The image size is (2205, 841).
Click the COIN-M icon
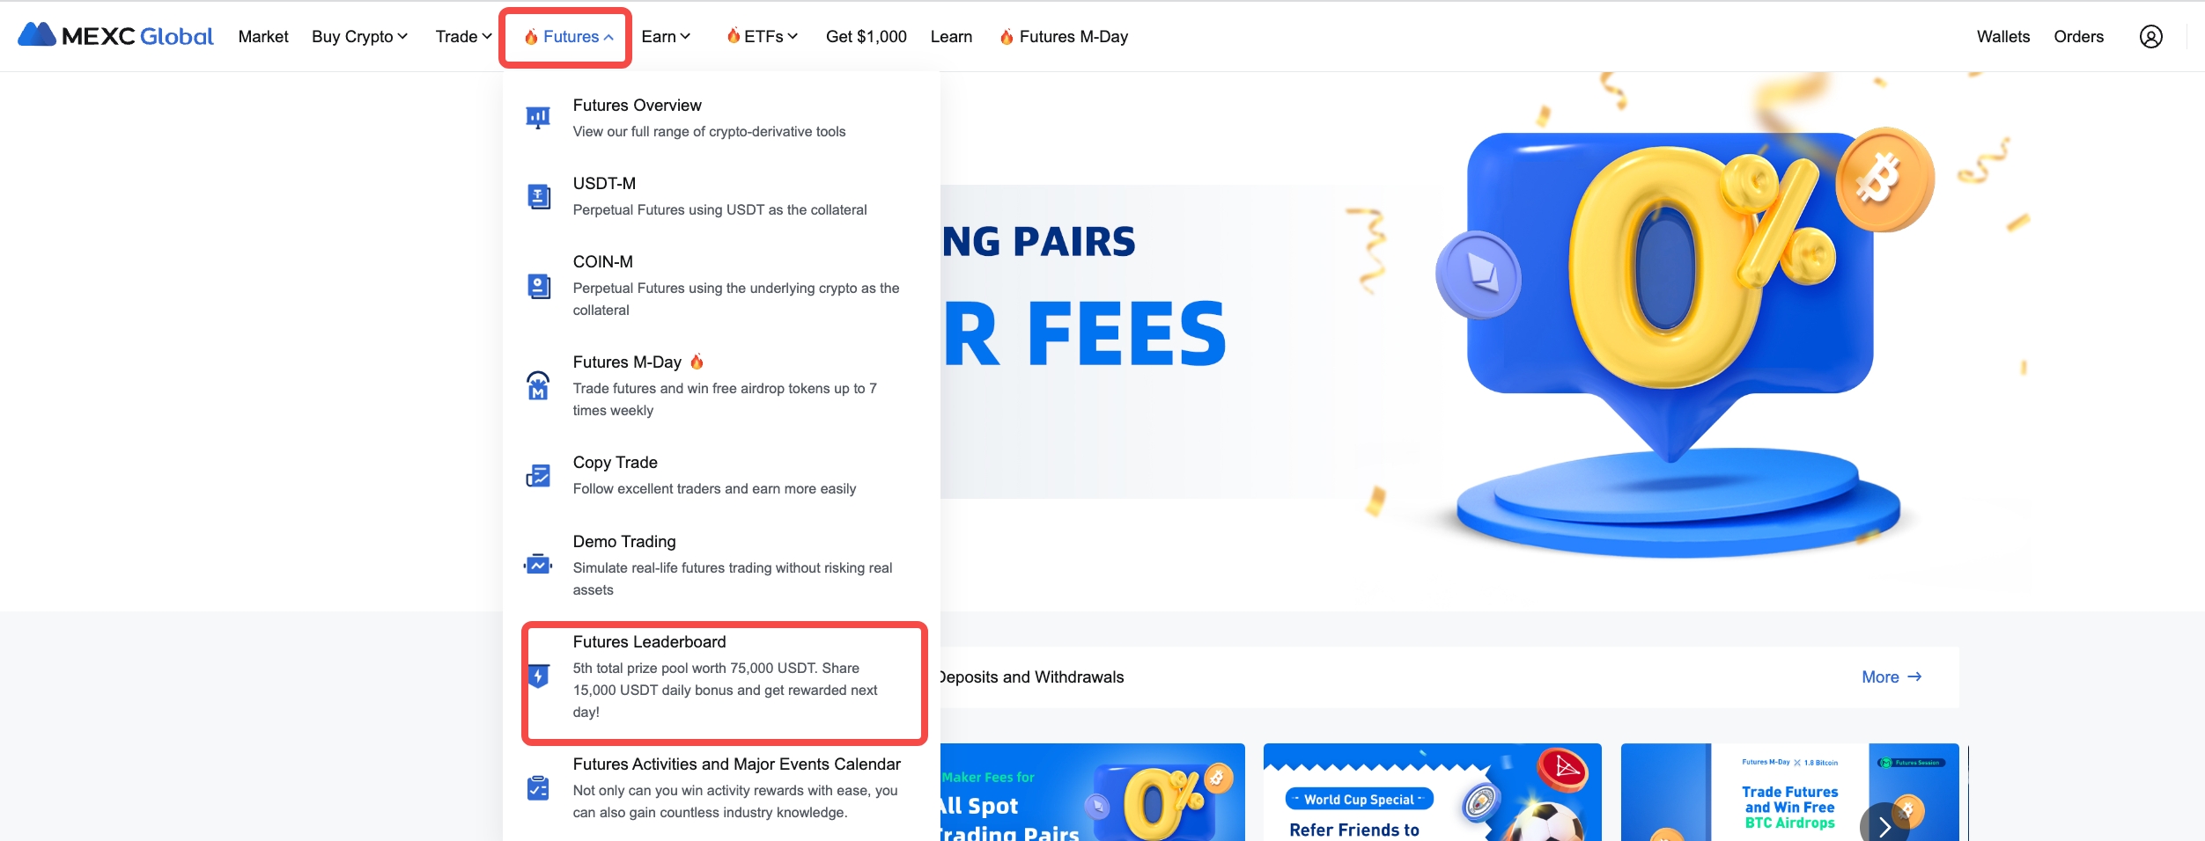point(538,286)
